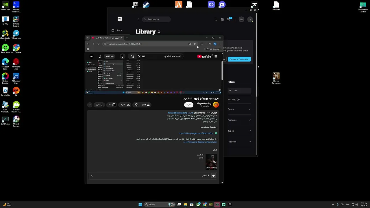Go back in the Epic Games launcher

pyautogui.click(x=138, y=19)
